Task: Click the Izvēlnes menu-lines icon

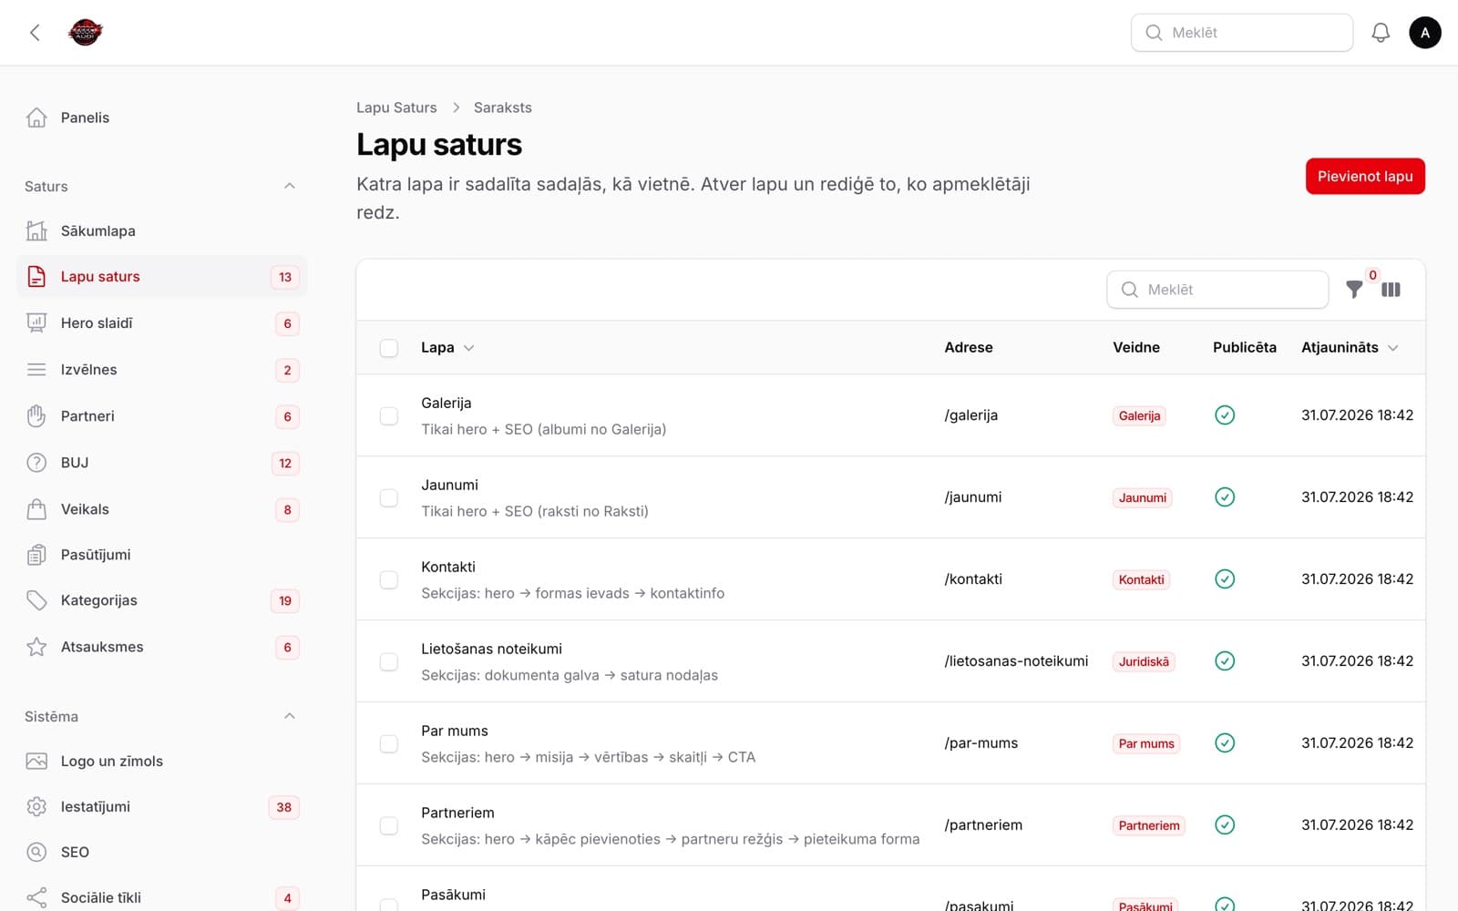Action: [x=36, y=369]
